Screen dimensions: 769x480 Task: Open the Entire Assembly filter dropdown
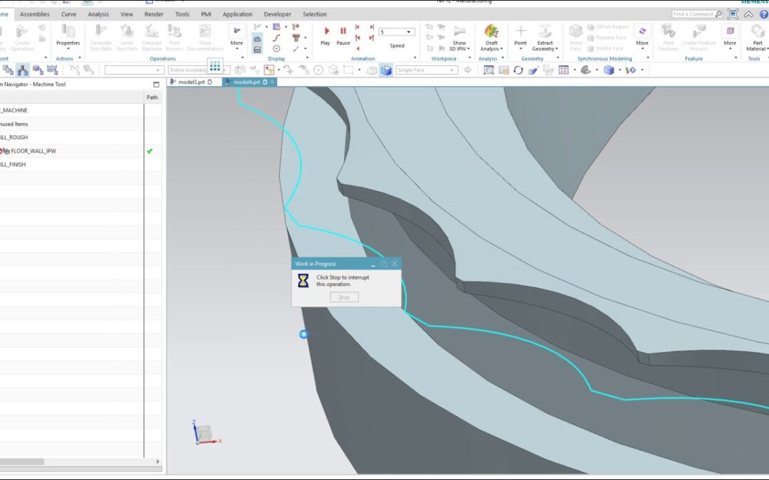point(225,70)
